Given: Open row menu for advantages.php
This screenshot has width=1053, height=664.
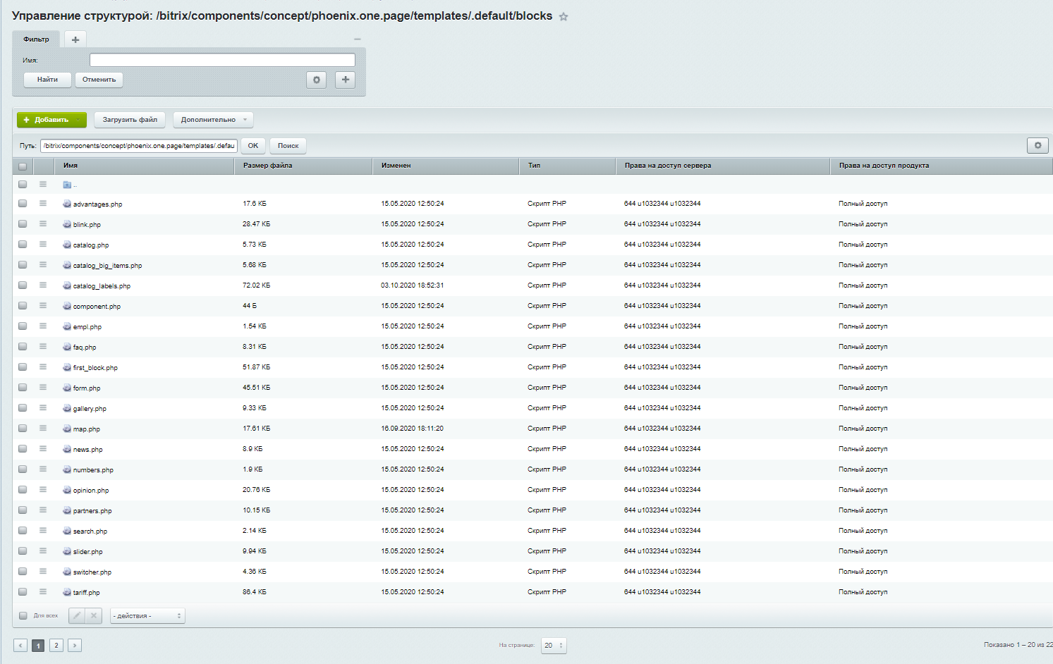Looking at the screenshot, I should coord(43,203).
